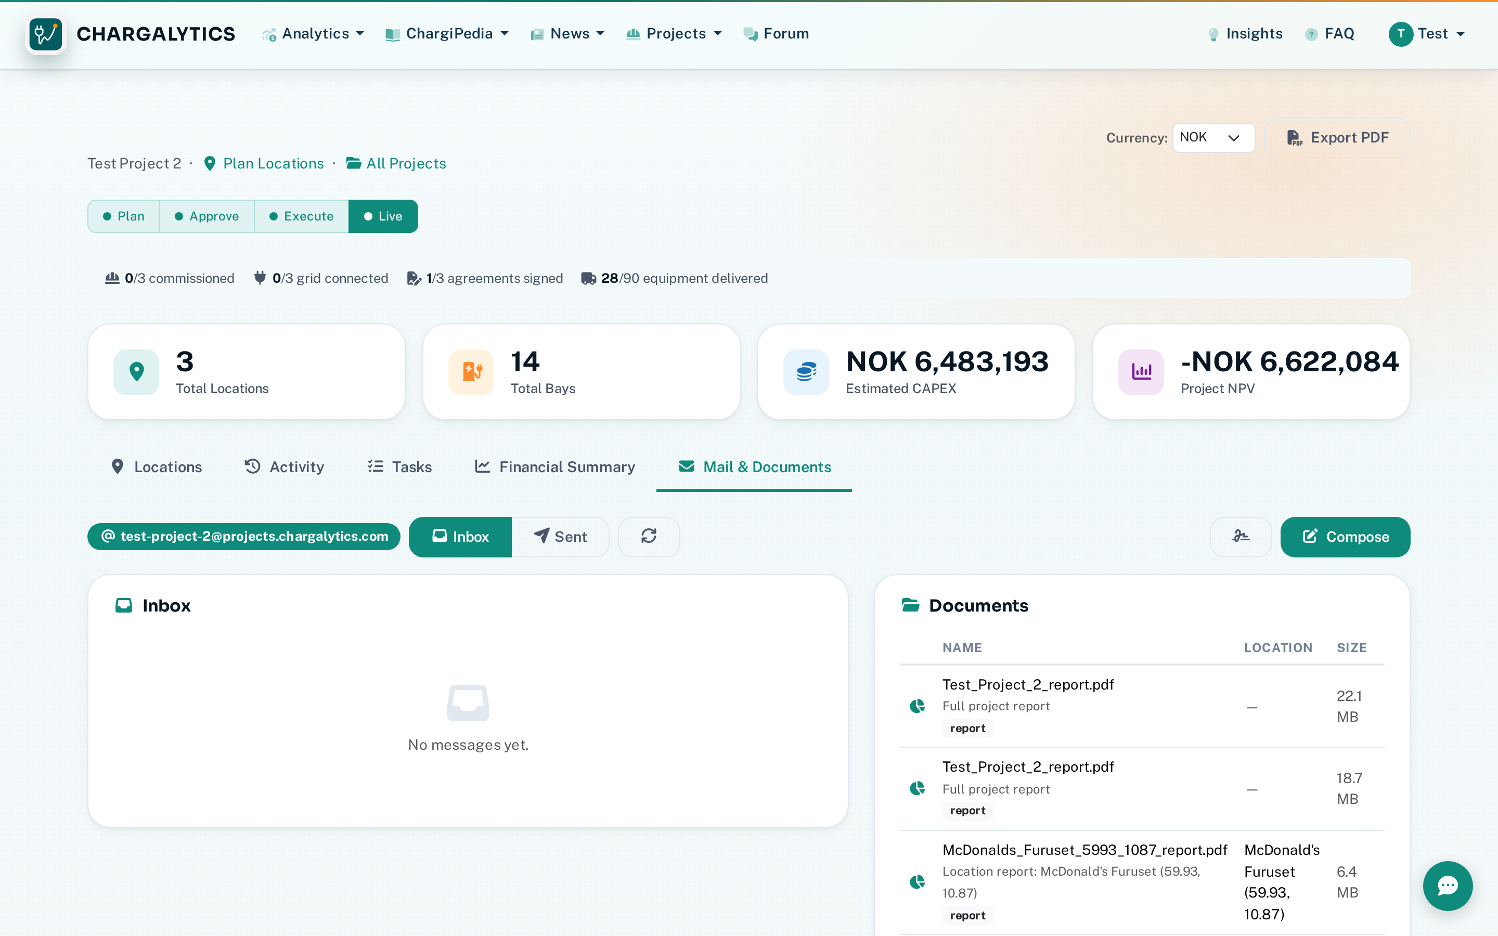Open the Locations tab
Screen dimensions: 1498x936
coord(156,467)
